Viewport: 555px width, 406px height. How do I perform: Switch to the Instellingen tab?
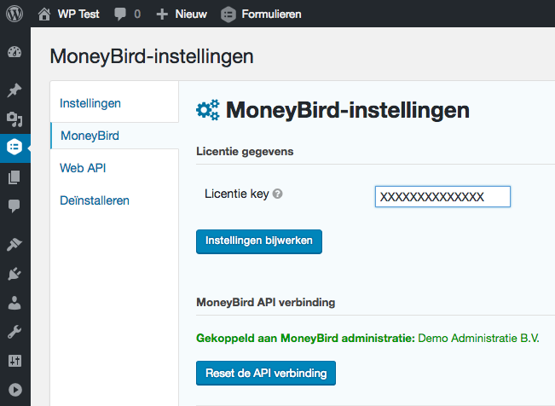coord(90,103)
